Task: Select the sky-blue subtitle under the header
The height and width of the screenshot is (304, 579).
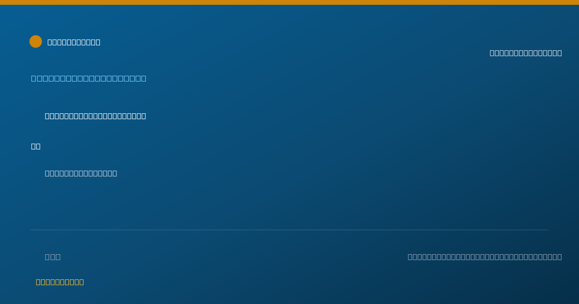Action: pyautogui.click(x=89, y=78)
